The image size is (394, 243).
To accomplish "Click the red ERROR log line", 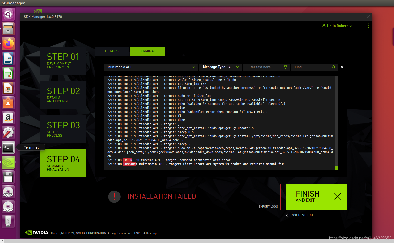I will click(169, 160).
